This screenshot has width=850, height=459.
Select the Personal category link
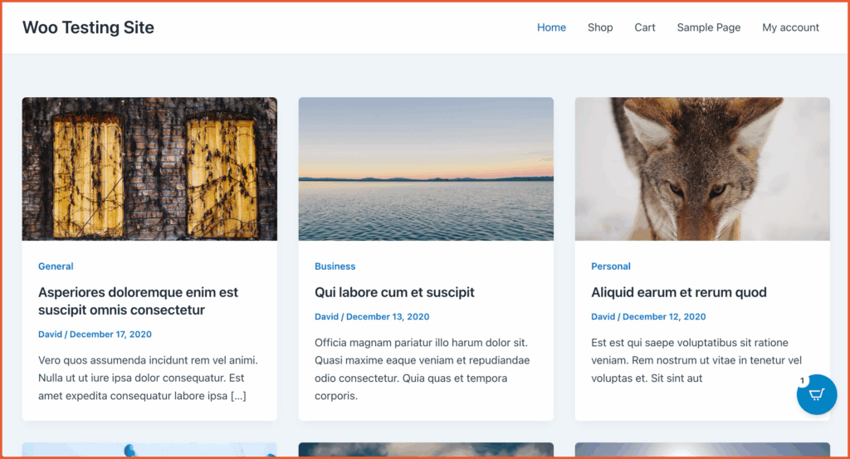click(610, 266)
